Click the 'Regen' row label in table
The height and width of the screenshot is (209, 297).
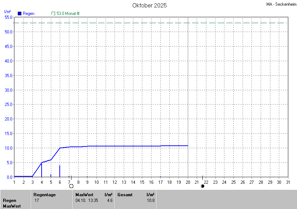tap(10, 200)
